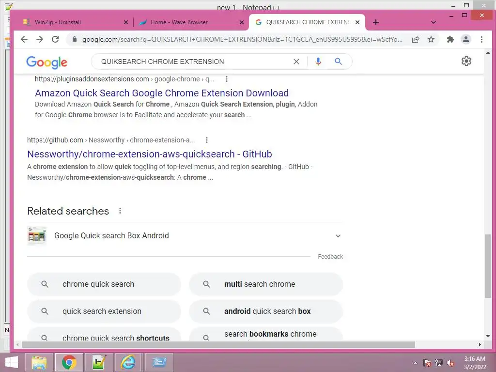Close the Home - Wave Browser tab
This screenshot has width=496, height=372.
point(241,22)
